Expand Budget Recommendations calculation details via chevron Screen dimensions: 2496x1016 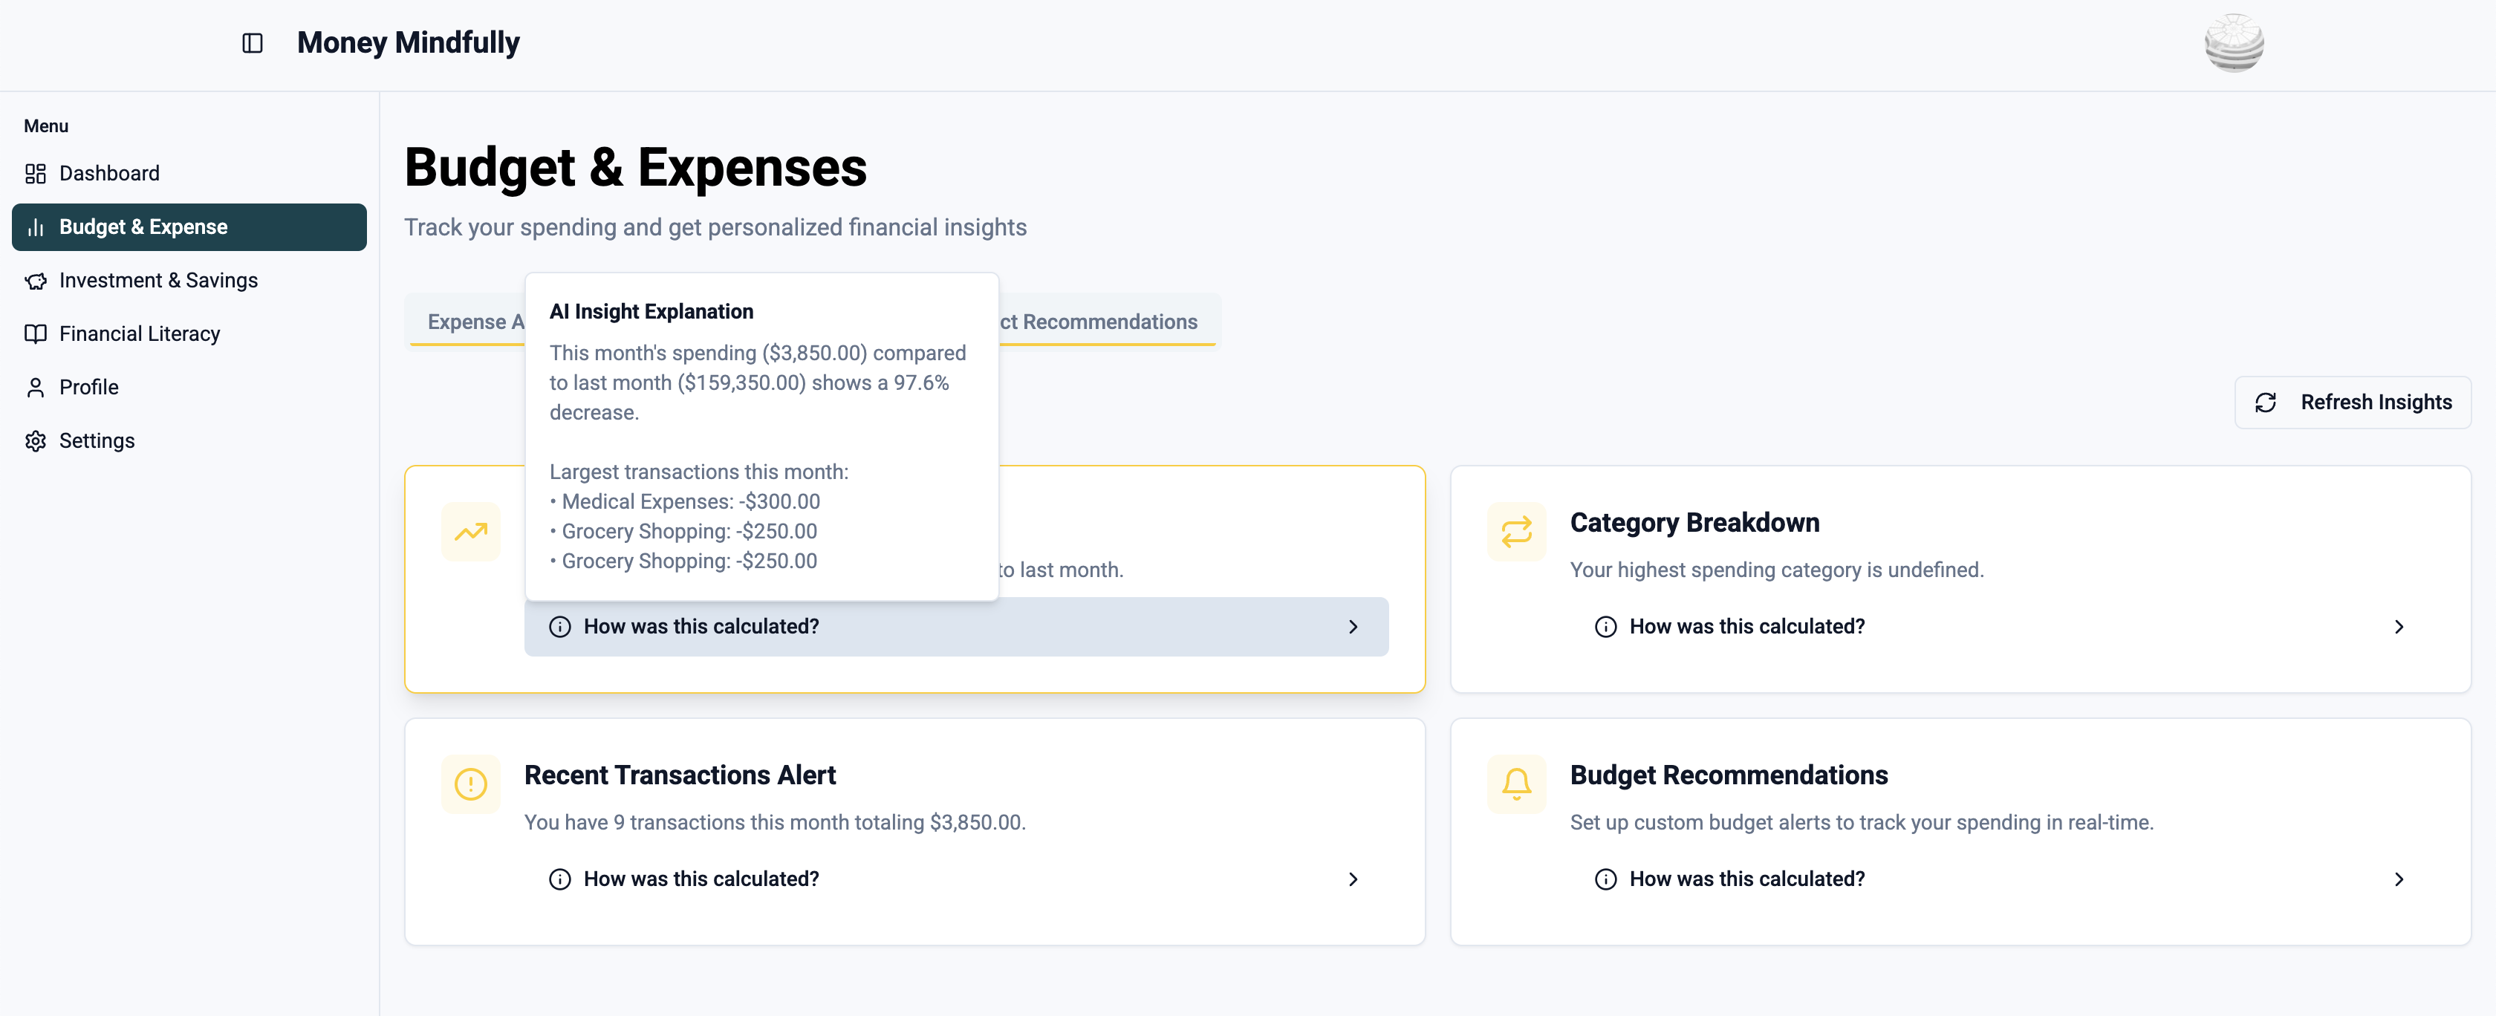[2399, 879]
